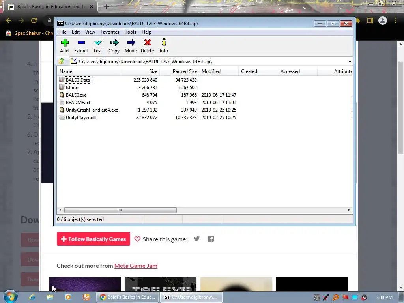
Task: Click the Add toolbar icon in 7-Zip
Action: [x=65, y=46]
